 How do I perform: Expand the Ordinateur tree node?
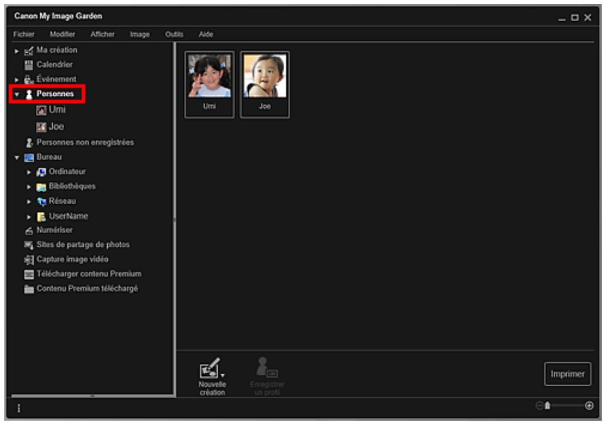coord(28,172)
